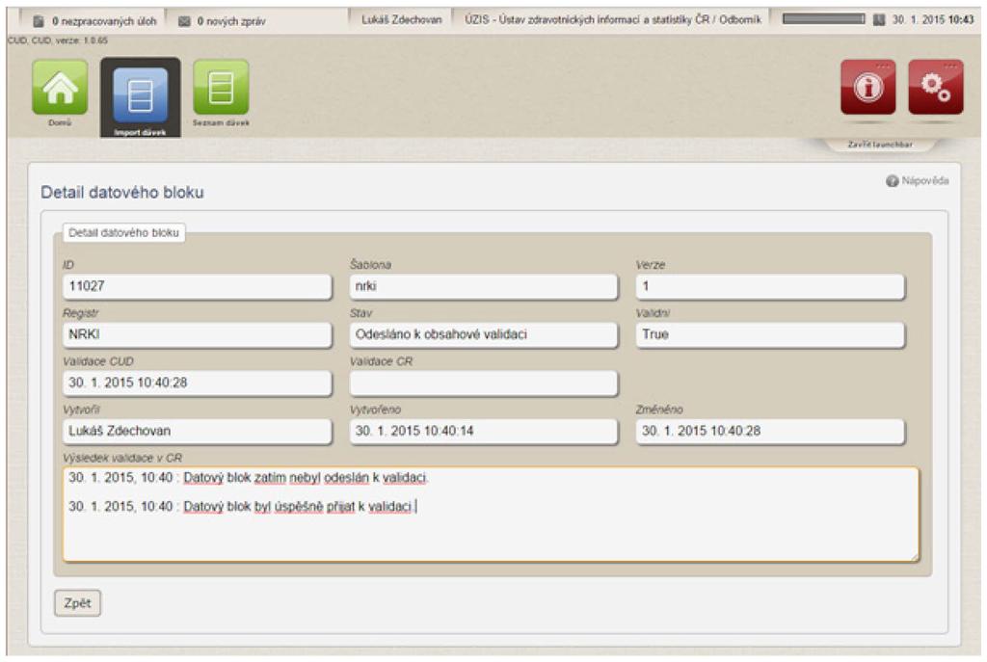Open the green Domů home icon

[x=60, y=88]
